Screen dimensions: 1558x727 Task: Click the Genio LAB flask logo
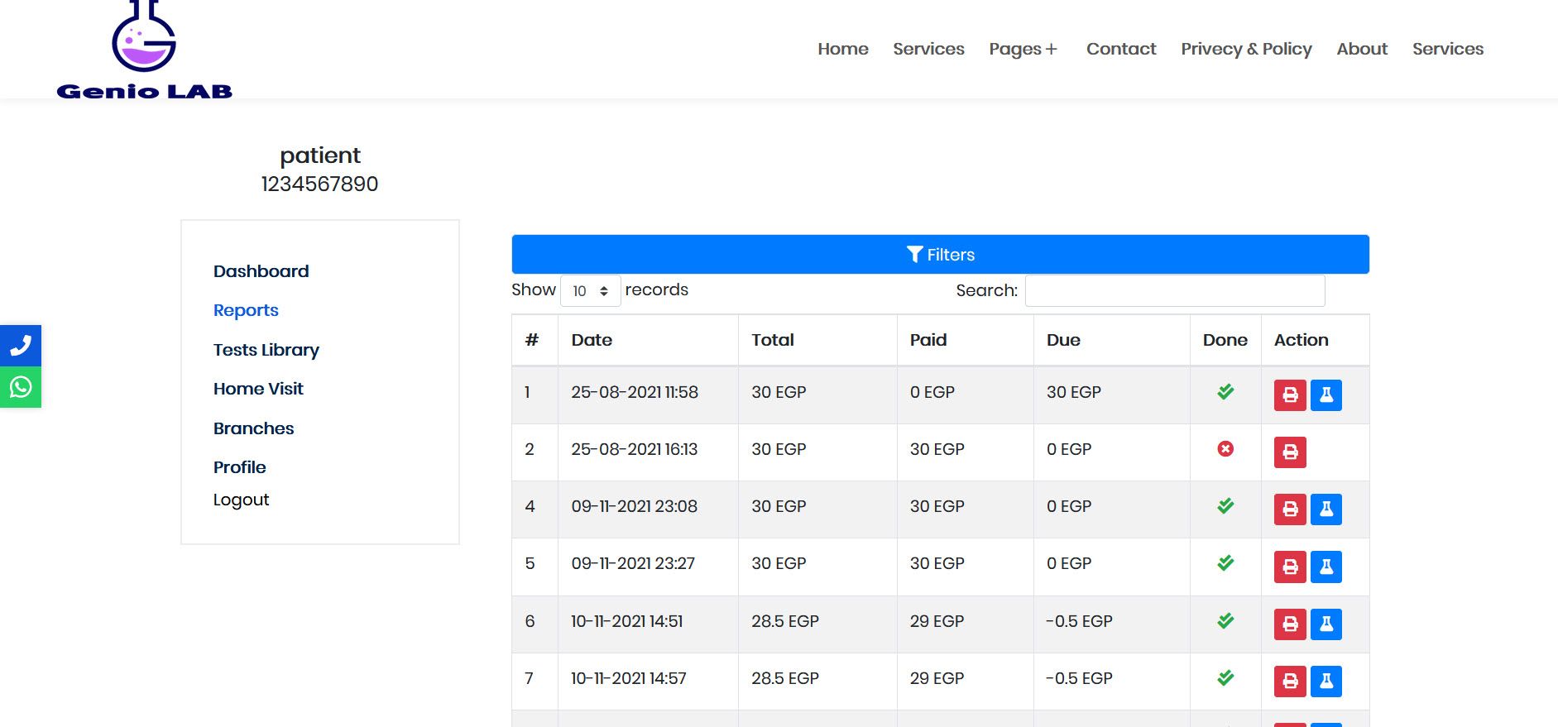[x=144, y=50]
